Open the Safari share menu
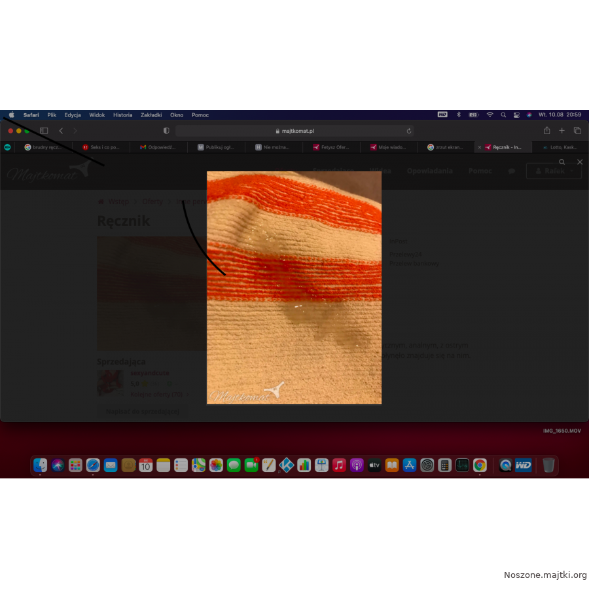 tap(547, 130)
